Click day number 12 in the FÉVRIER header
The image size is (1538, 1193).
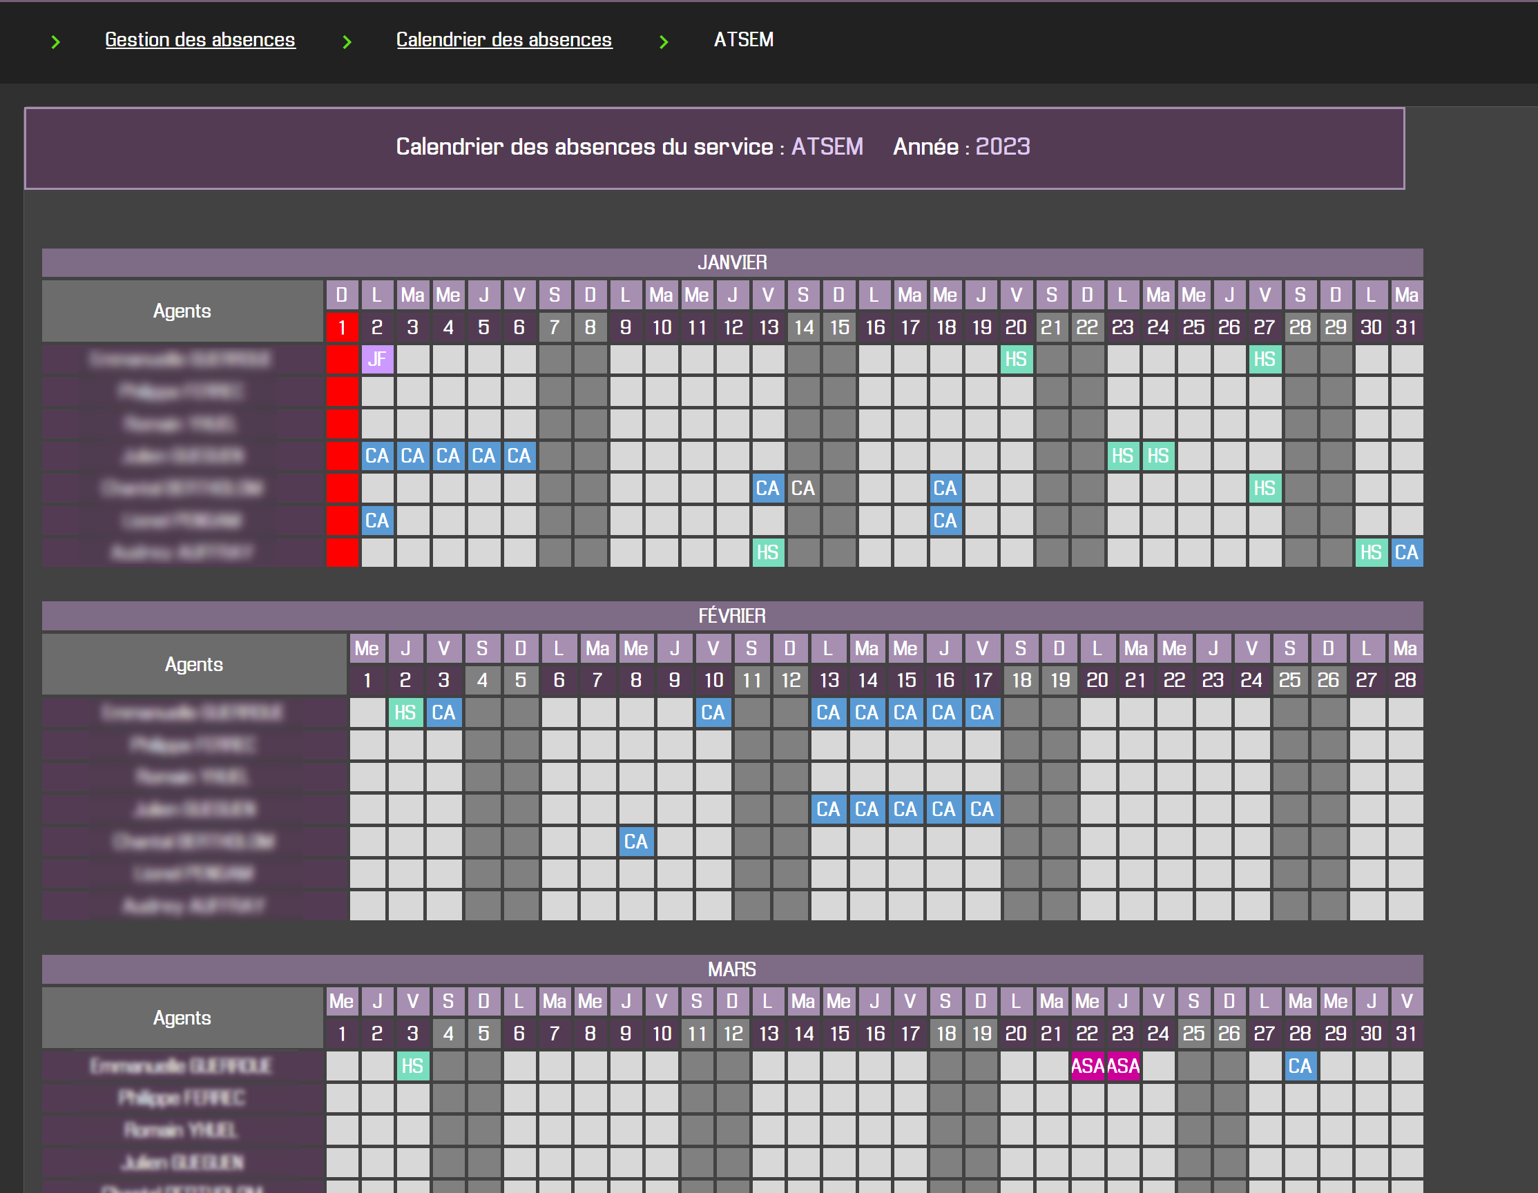click(791, 681)
